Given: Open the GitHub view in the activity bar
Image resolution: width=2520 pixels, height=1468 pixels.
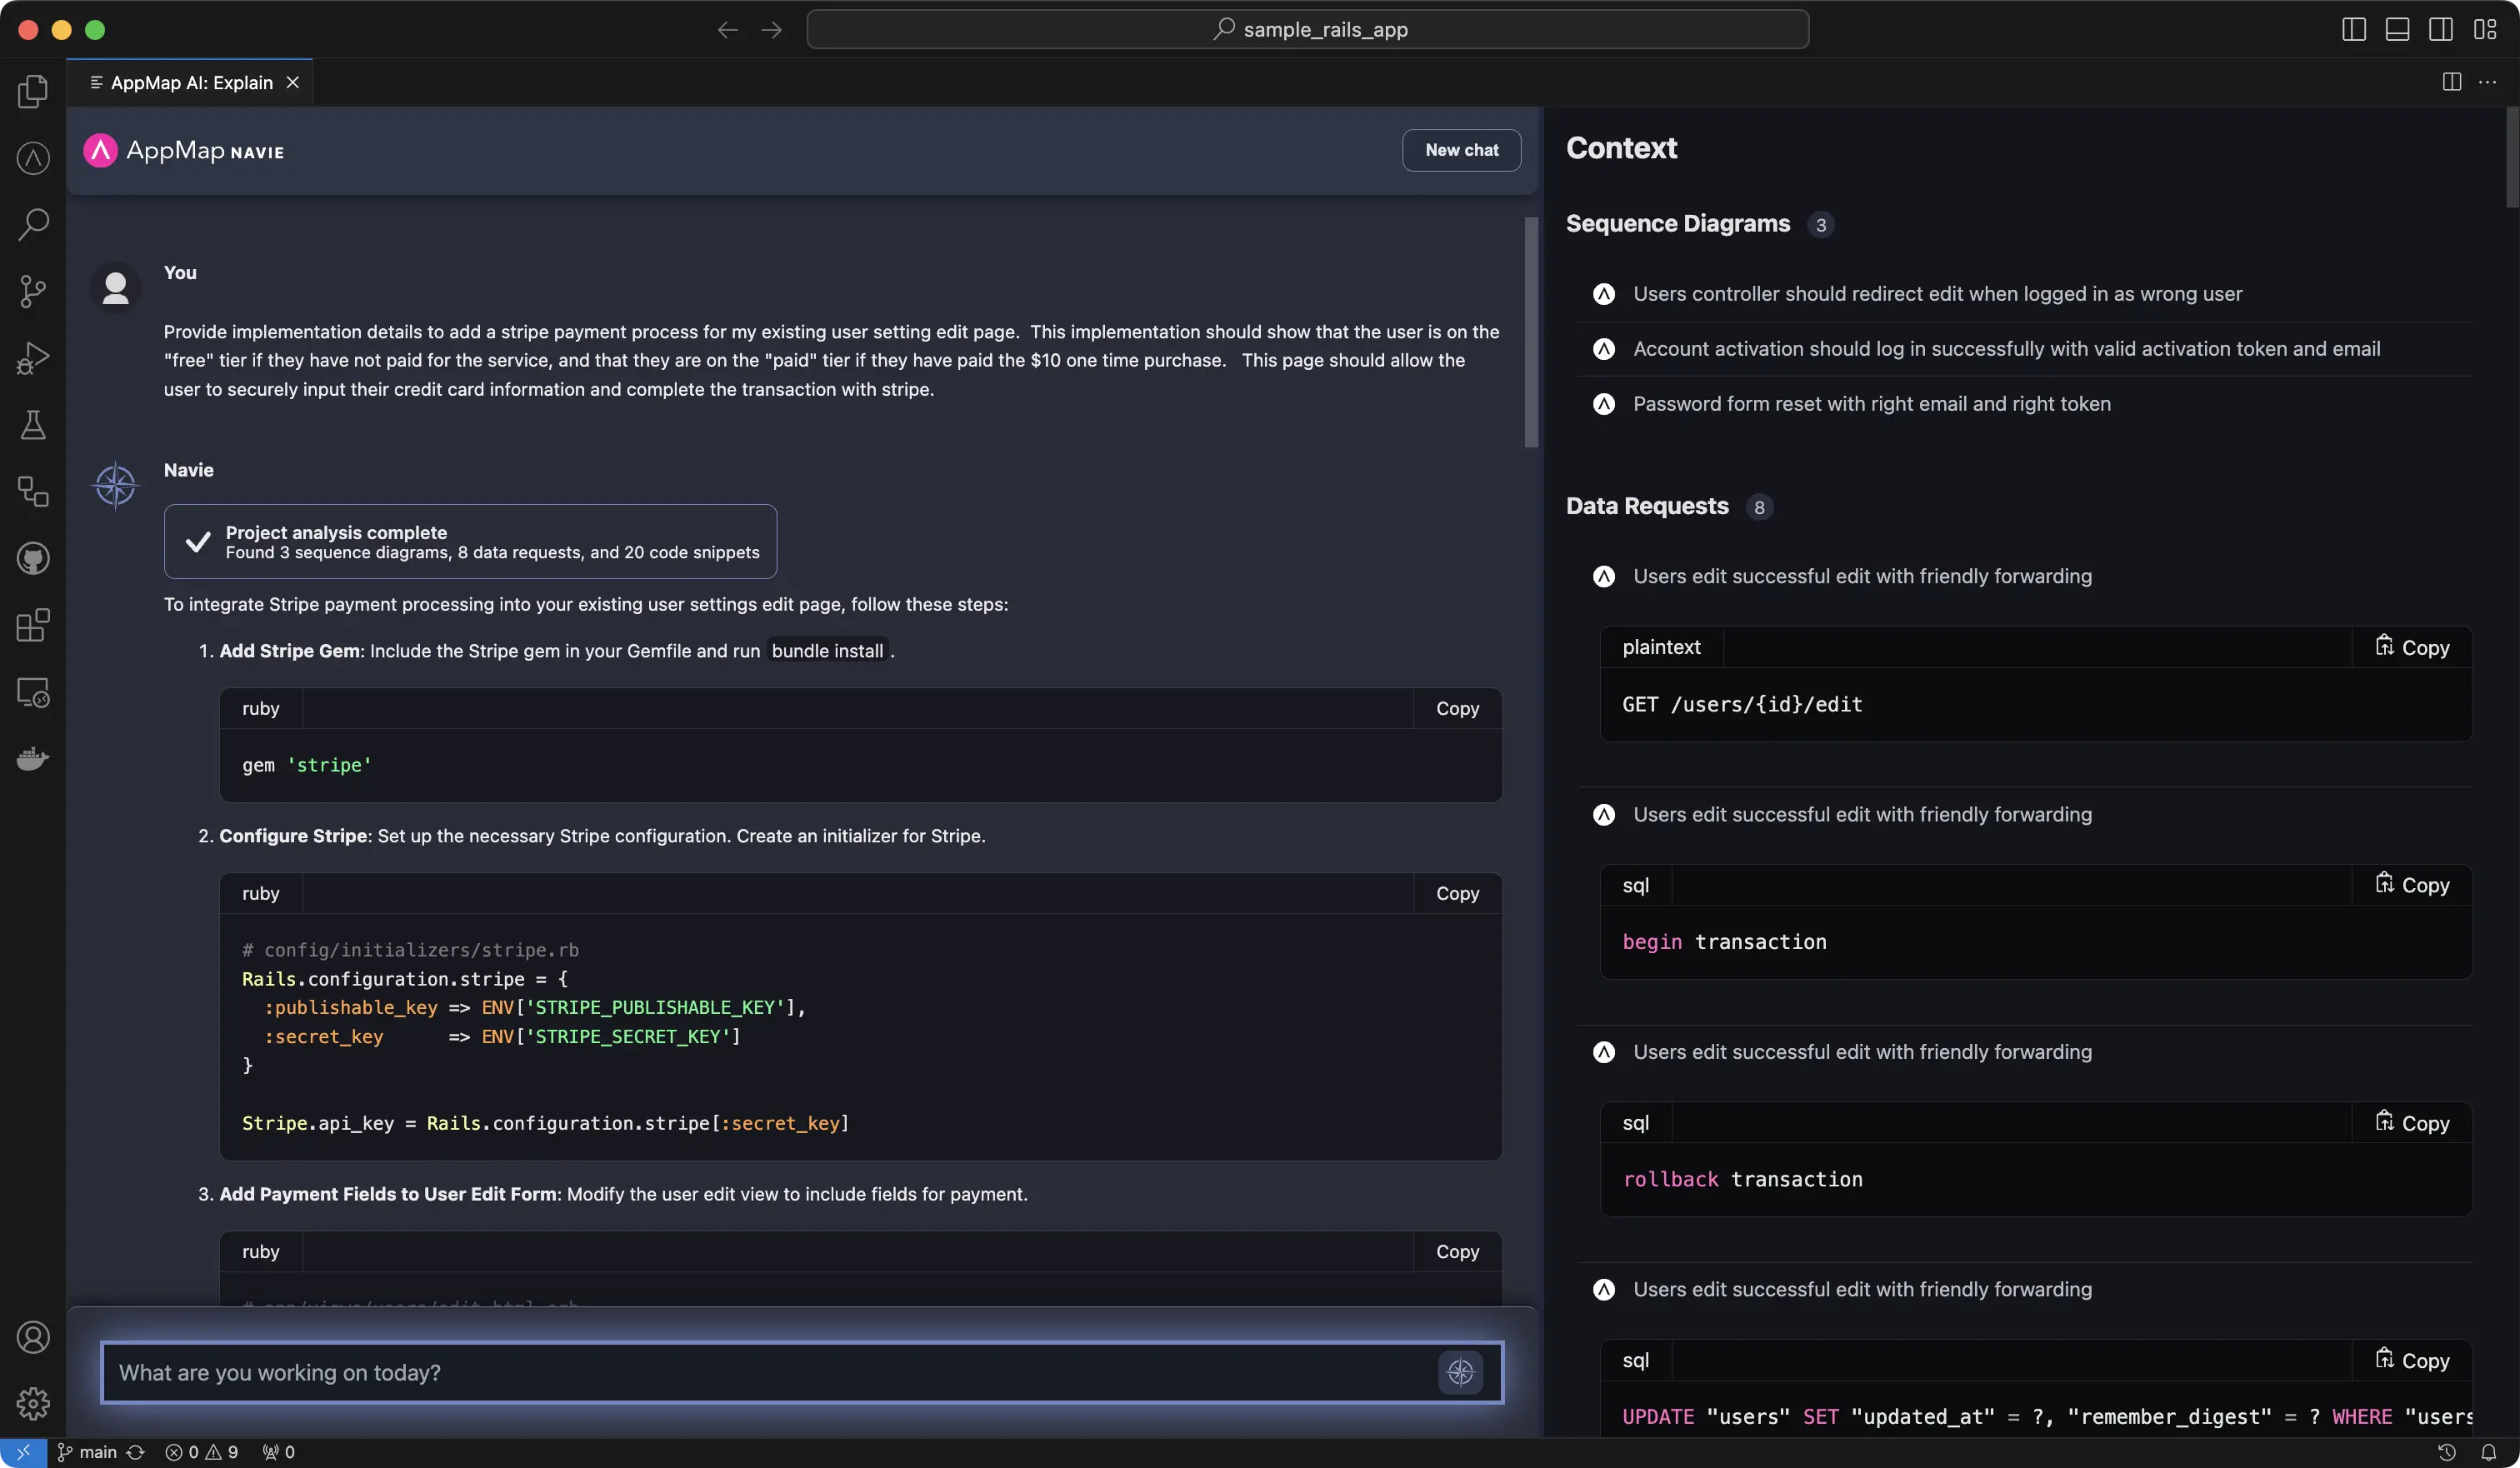Looking at the screenshot, I should pyautogui.click(x=33, y=558).
